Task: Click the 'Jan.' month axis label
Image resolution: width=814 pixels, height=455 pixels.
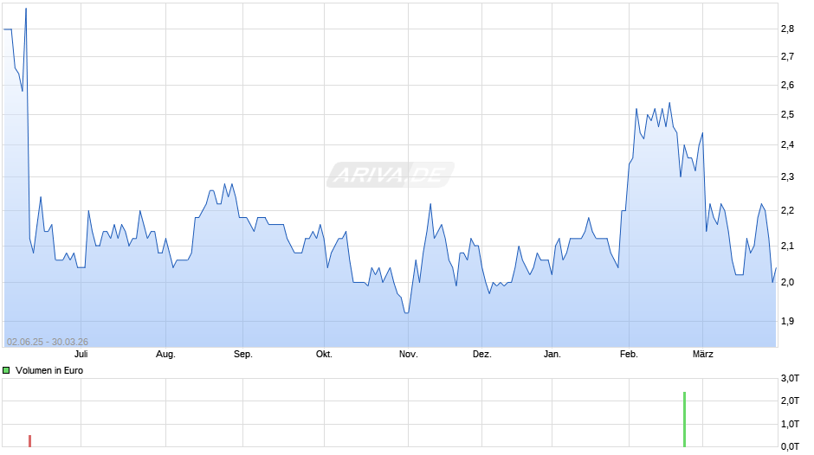Action: (552, 355)
